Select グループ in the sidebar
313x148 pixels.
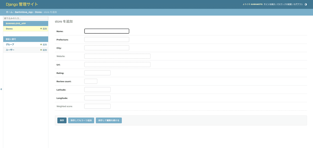[10, 45]
